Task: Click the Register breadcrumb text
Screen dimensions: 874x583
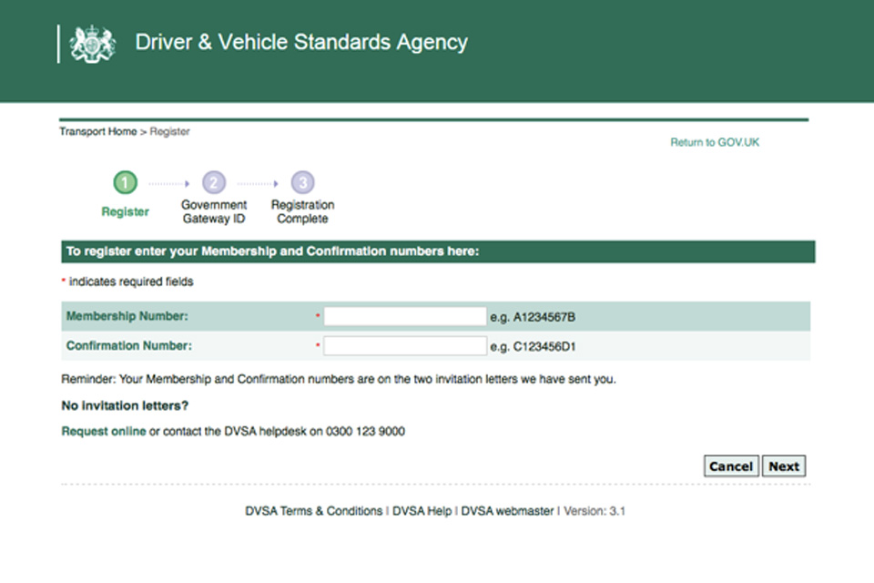Action: (x=170, y=132)
